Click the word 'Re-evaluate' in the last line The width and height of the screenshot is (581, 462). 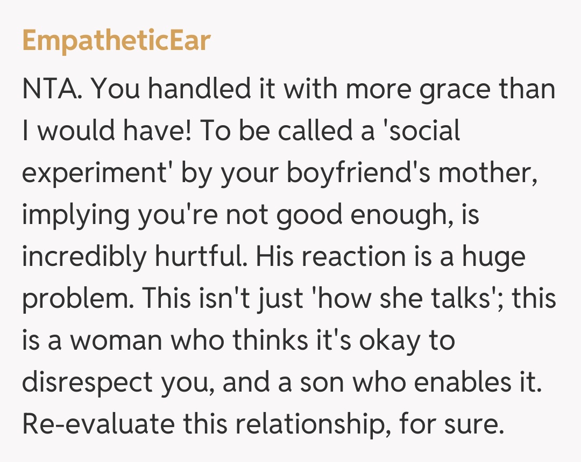point(98,424)
